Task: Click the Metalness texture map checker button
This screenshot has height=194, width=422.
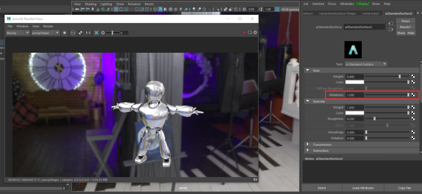Action: click(413, 95)
